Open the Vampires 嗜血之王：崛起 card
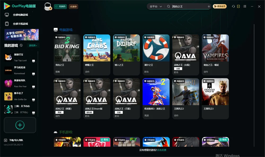Image resolution: width=265 pixels, height=157 pixels. pyautogui.click(x=215, y=55)
